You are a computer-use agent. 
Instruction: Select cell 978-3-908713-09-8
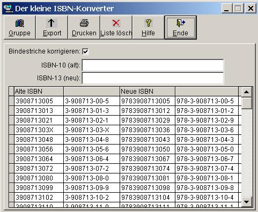tap(207, 188)
